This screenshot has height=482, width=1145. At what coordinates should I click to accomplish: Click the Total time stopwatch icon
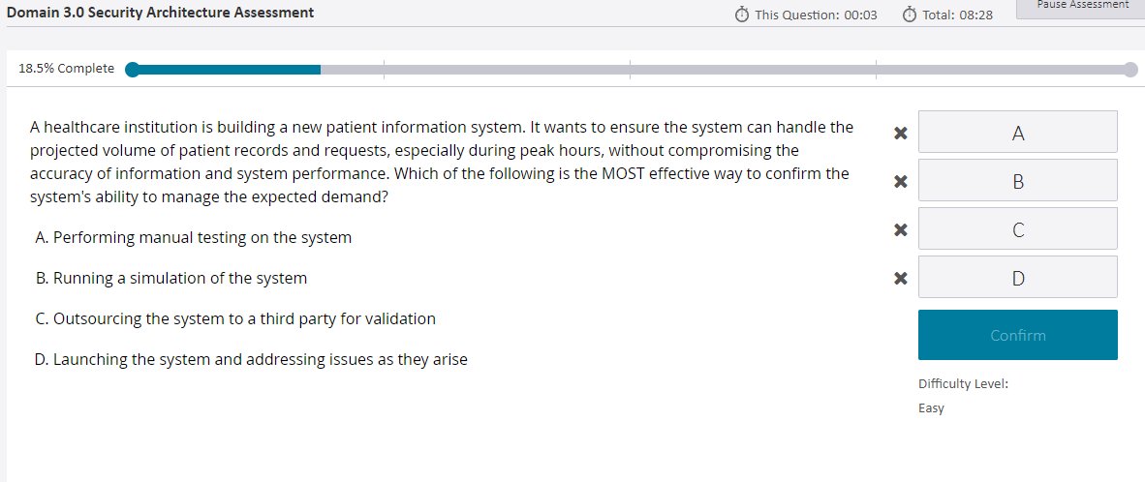pos(909,15)
